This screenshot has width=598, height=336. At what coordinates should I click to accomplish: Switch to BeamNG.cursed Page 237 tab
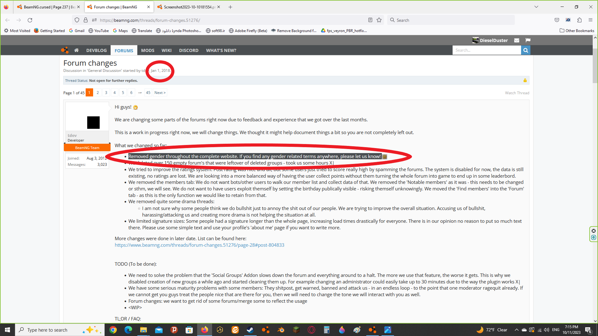point(49,7)
